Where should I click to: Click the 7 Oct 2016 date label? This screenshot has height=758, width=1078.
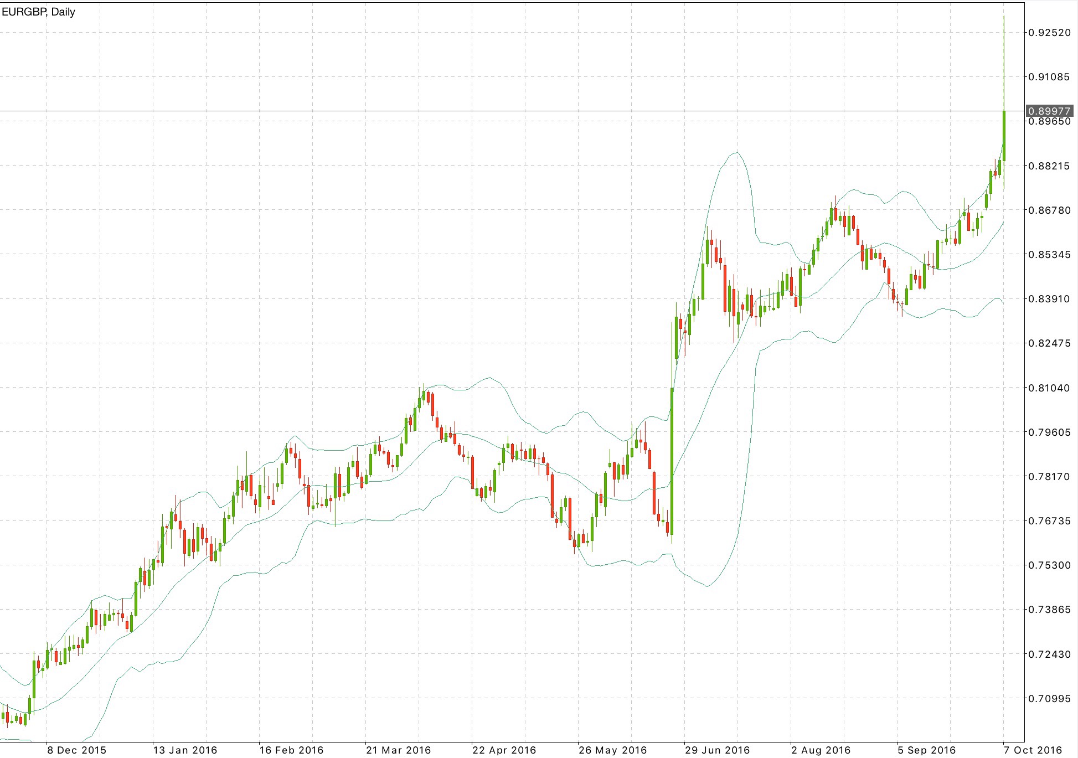point(1033,750)
